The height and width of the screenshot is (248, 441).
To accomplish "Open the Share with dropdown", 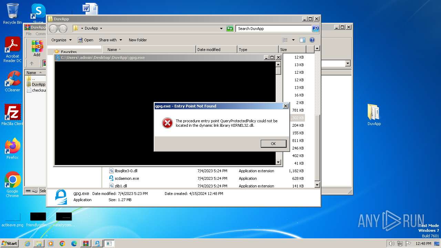I will (110, 40).
